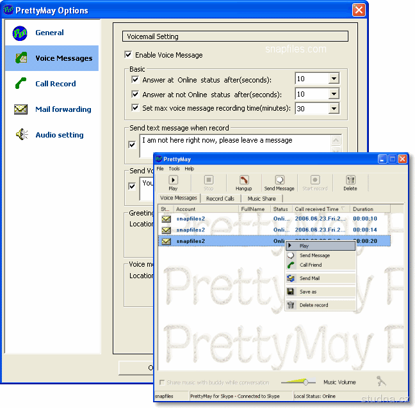Sort by the FullName column header
415x408 pixels.
coord(254,209)
